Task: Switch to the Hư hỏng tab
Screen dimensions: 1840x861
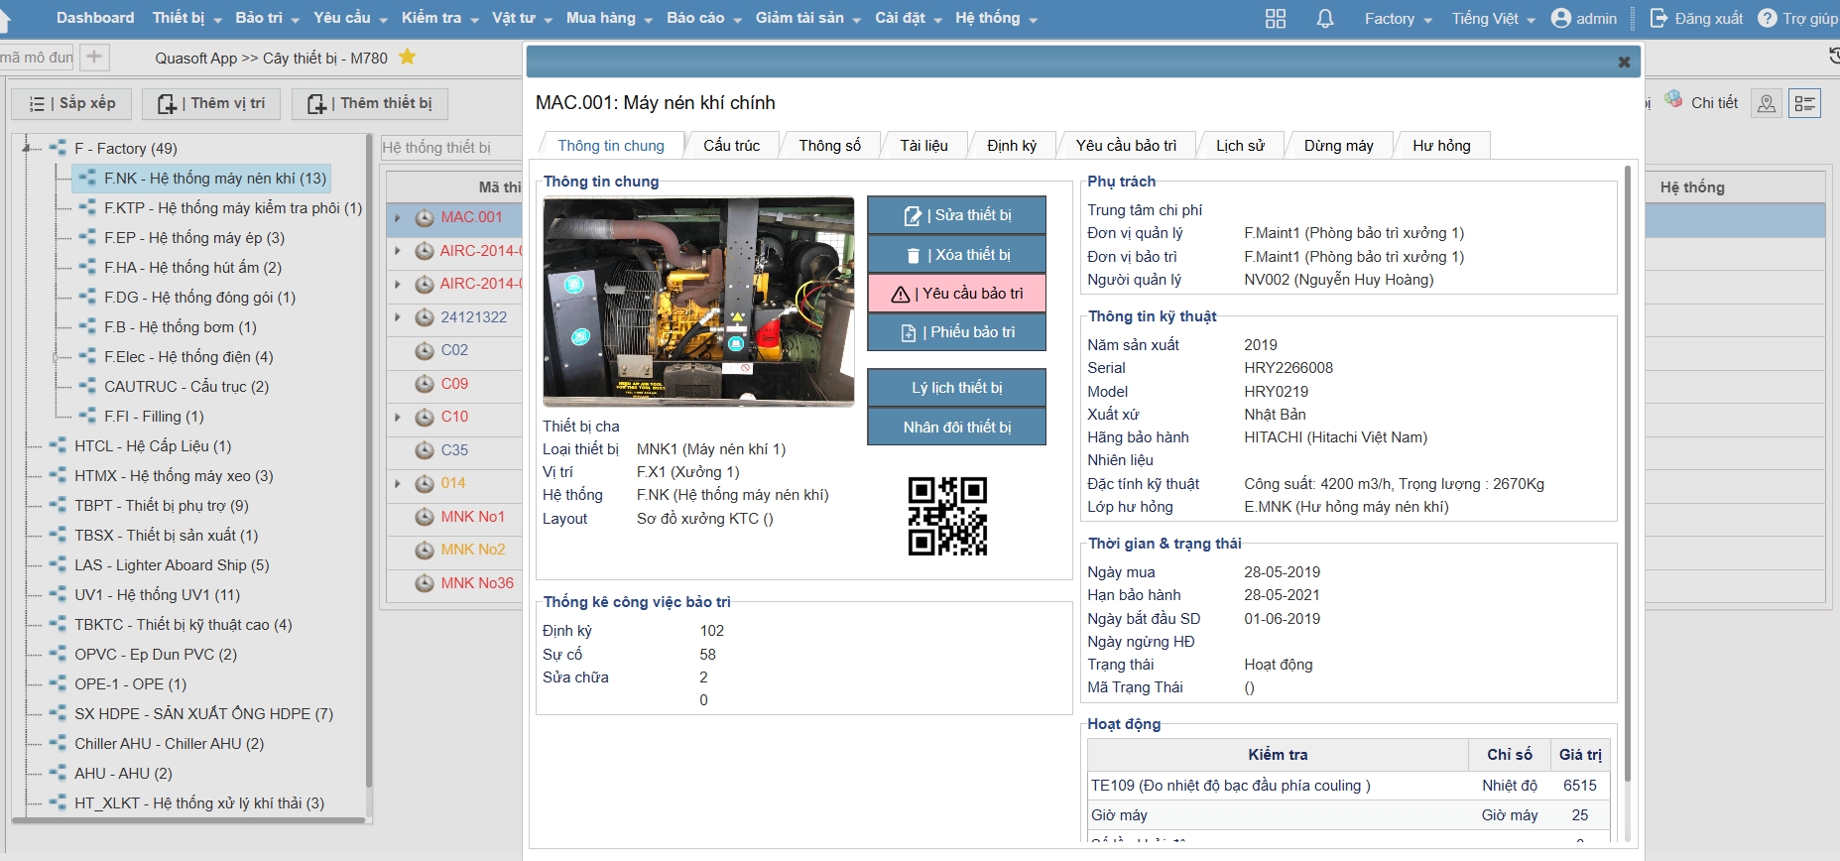Action: [1441, 146]
